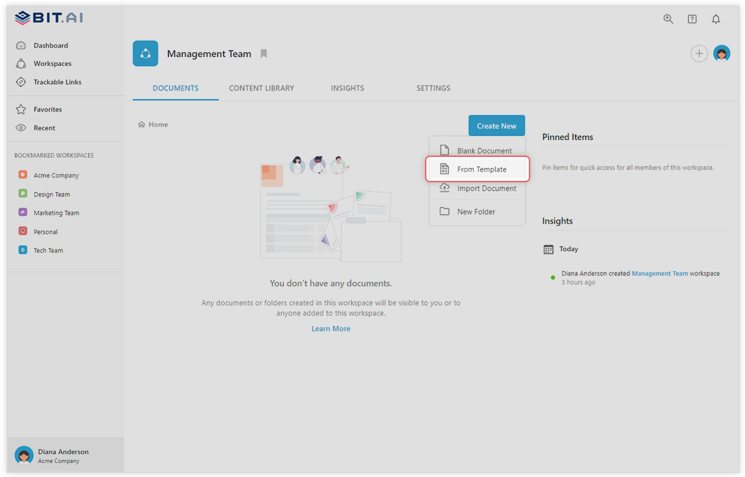This screenshot has height=477, width=745.
Task: Click the Home breadcrumb text
Action: point(158,124)
